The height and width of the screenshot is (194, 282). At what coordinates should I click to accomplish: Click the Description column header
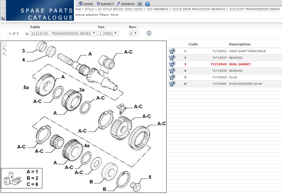[x=240, y=44]
